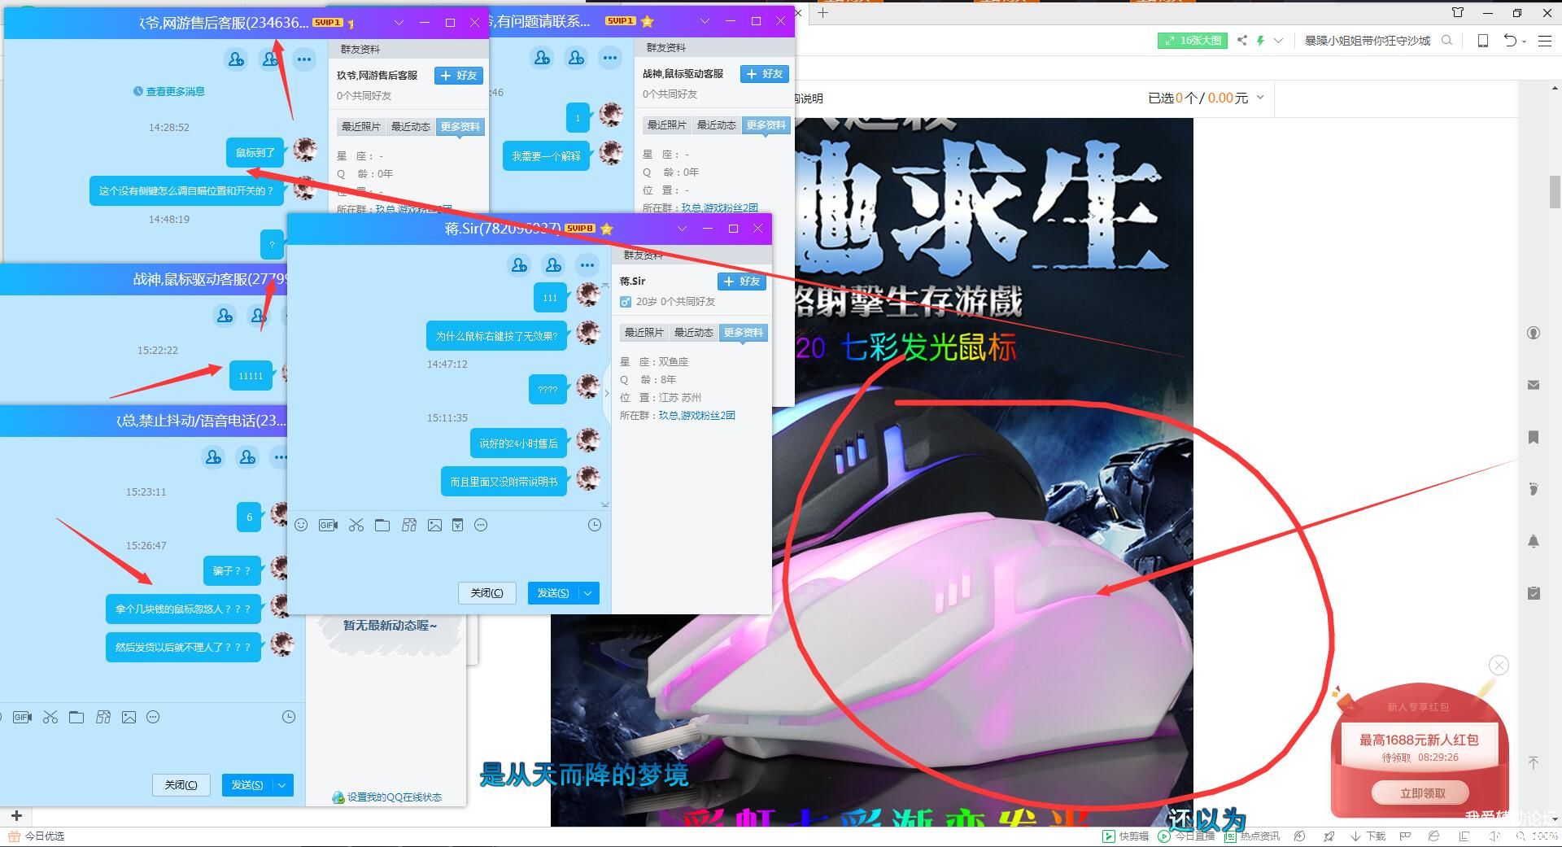Open the send-file folder icon in 蒋.Sir chat
This screenshot has height=847, width=1562.
(382, 526)
